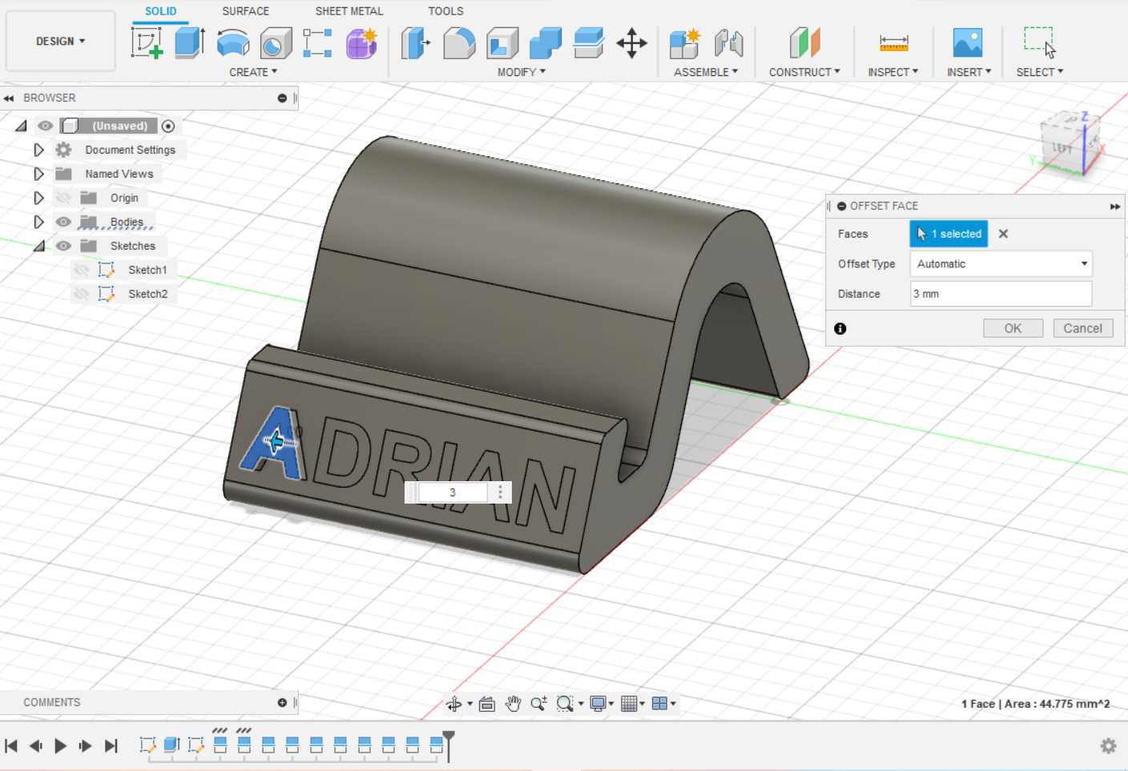
Task: Select the Insert Image tool
Action: coord(968,42)
